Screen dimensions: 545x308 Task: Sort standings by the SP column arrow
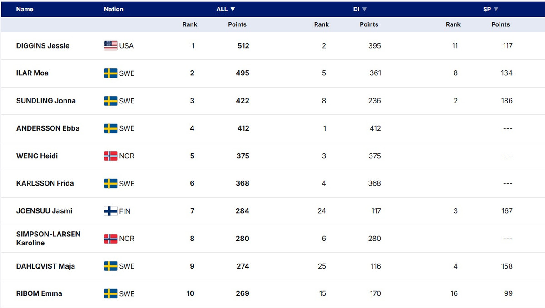496,9
